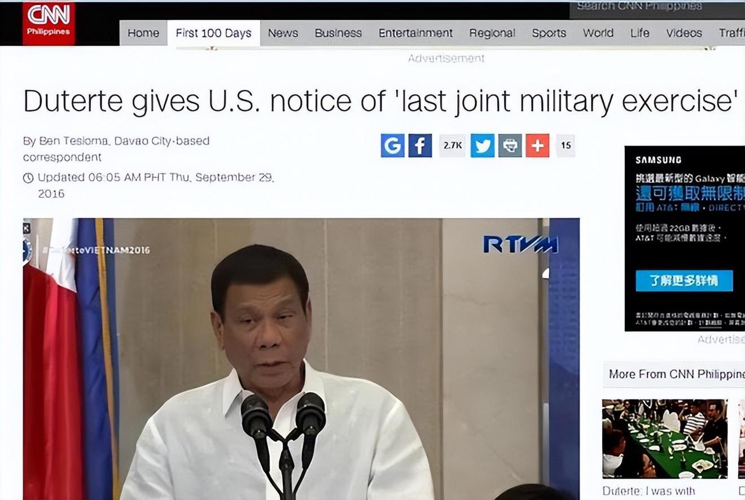Image resolution: width=745 pixels, height=500 pixels.
Task: Open the Home menu tab
Action: click(x=143, y=33)
